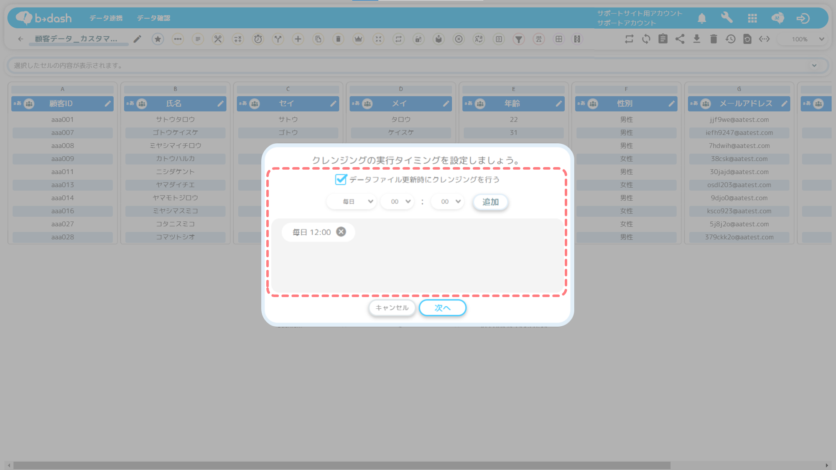Click the 追加 button
Viewport: 836px width, 470px height.
click(490, 202)
